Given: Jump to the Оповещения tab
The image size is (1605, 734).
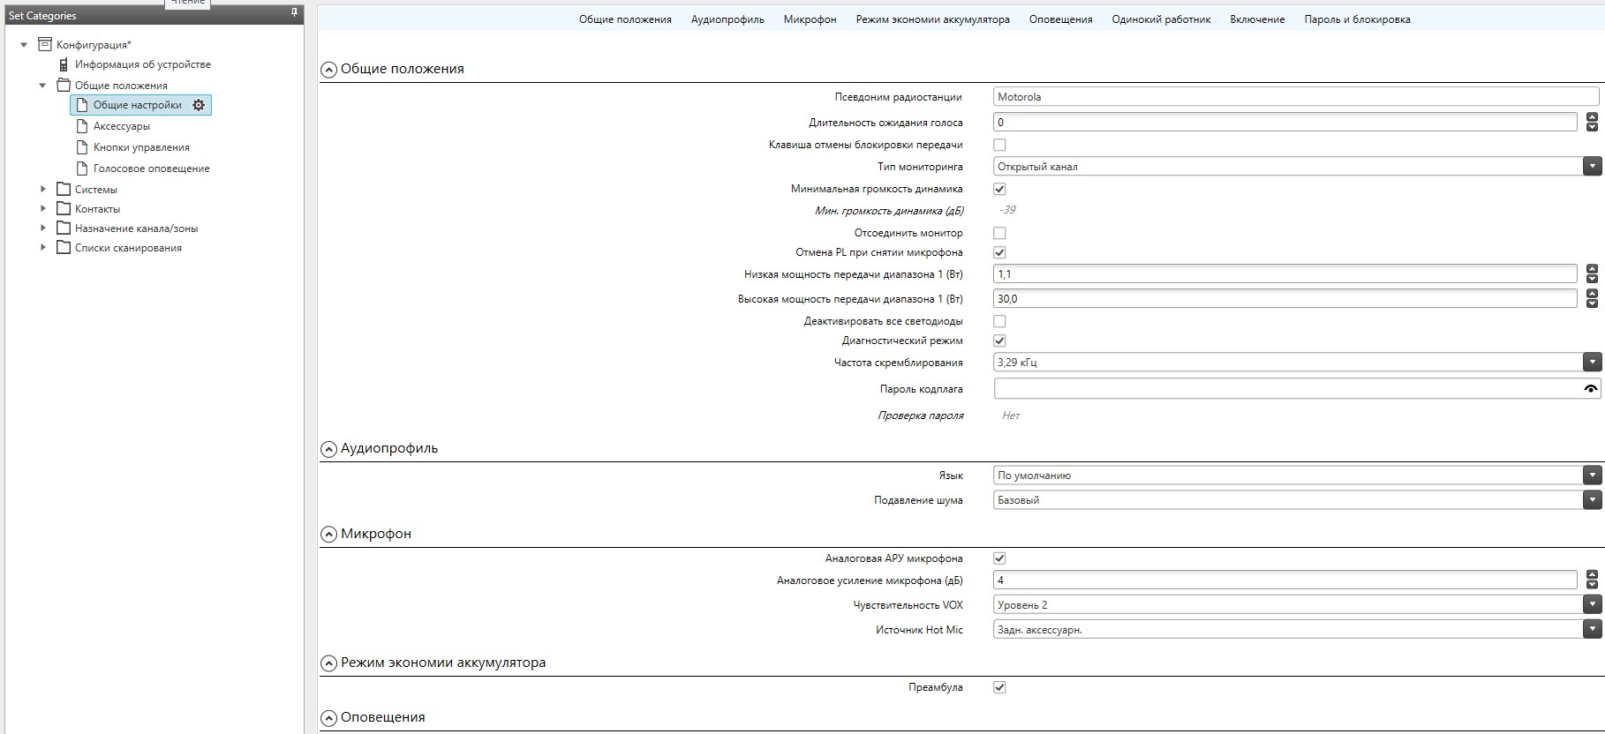Looking at the screenshot, I should (x=1060, y=19).
